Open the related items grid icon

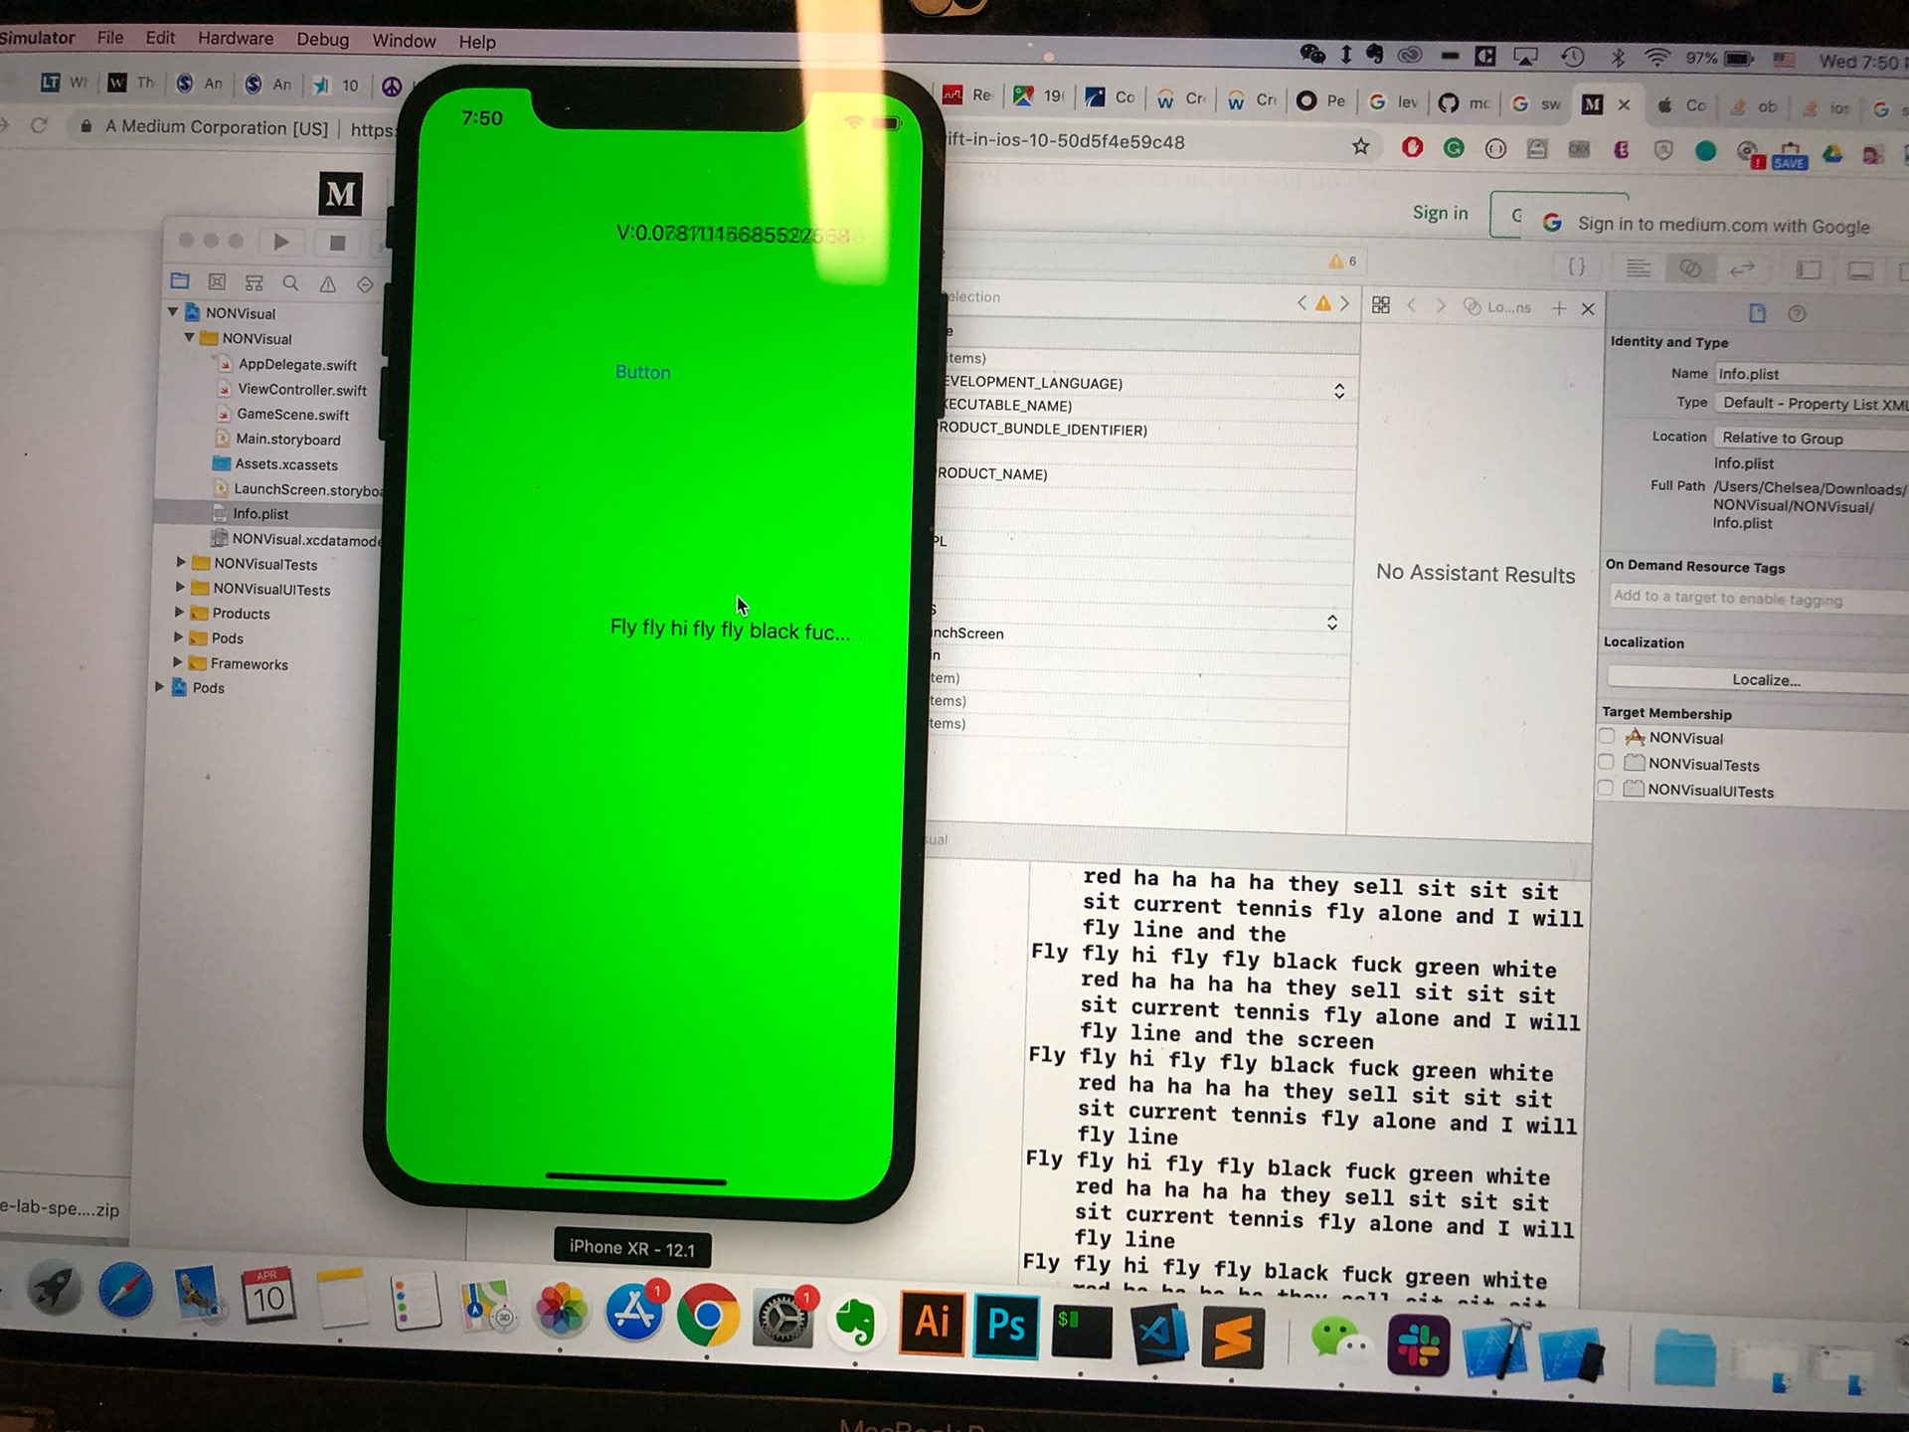1381,305
